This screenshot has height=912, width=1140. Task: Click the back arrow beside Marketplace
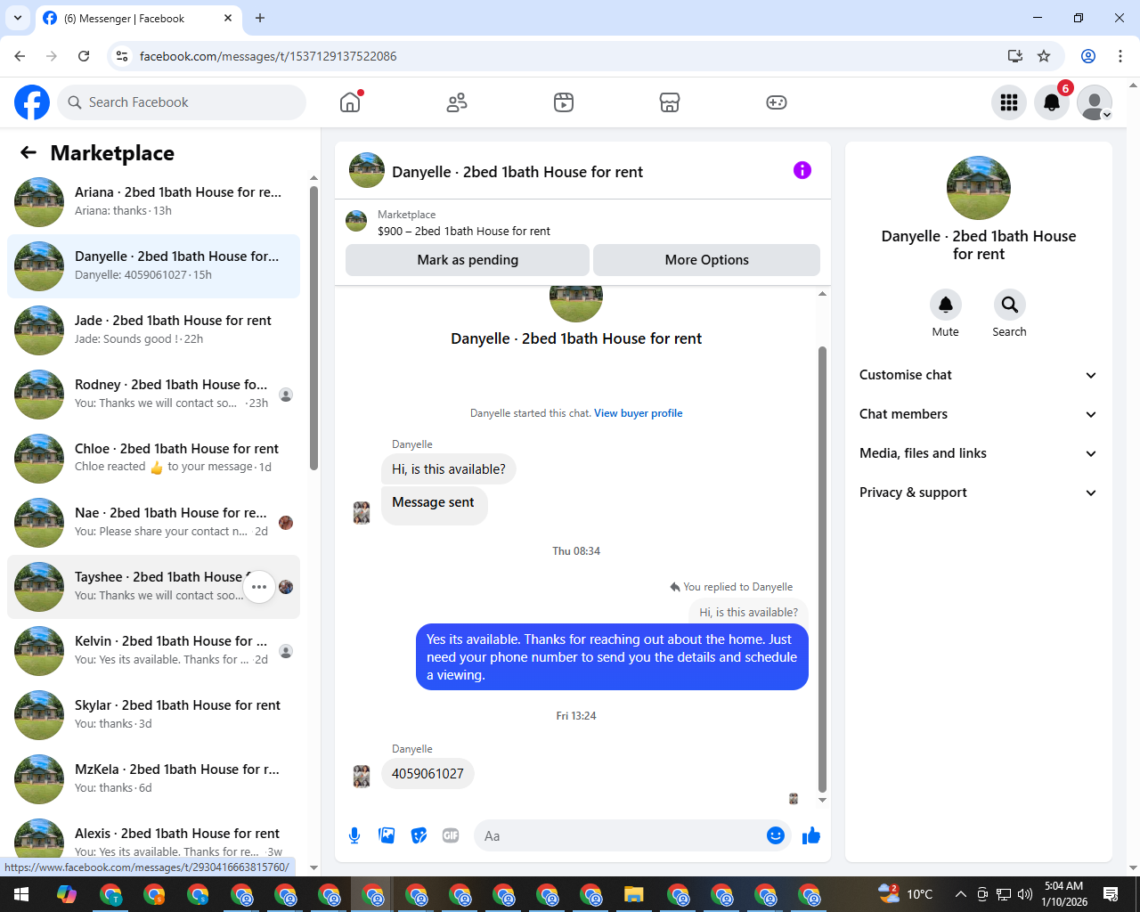click(x=28, y=152)
